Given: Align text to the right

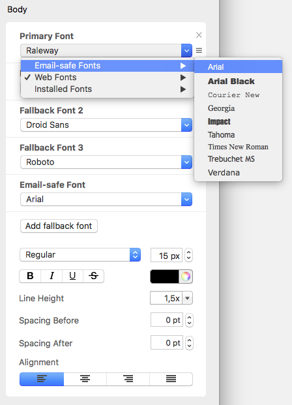Looking at the screenshot, I should click(128, 379).
